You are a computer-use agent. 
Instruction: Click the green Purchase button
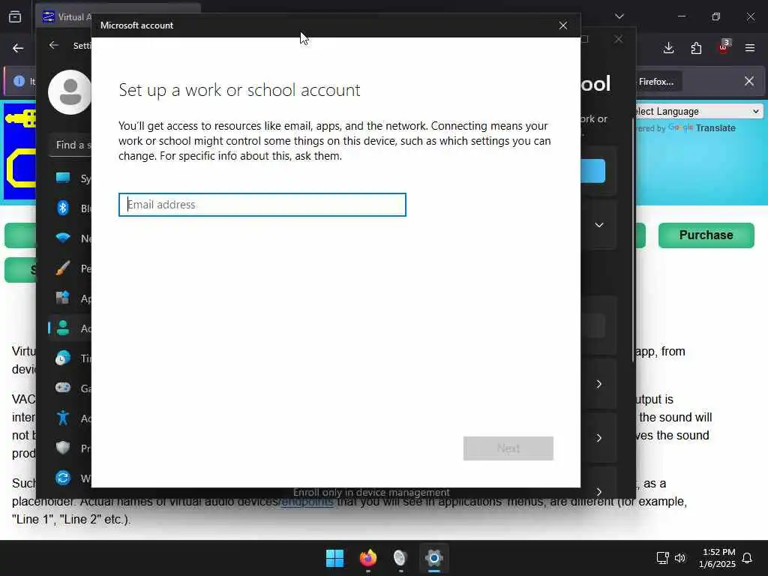706,235
